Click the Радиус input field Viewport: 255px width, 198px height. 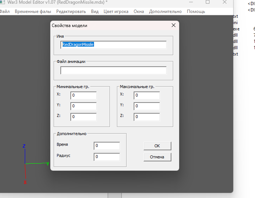click(107, 157)
